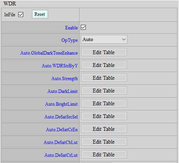Open the OpType dropdown
This screenshot has width=179, height=163.
tap(104, 39)
